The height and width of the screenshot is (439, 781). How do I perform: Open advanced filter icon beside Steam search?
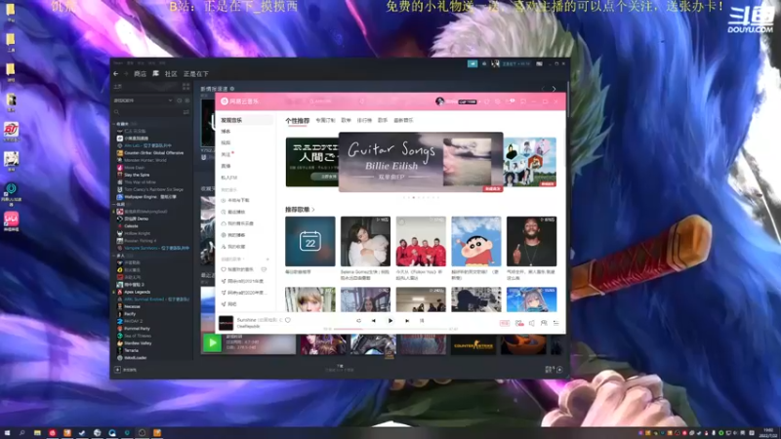pos(186,112)
